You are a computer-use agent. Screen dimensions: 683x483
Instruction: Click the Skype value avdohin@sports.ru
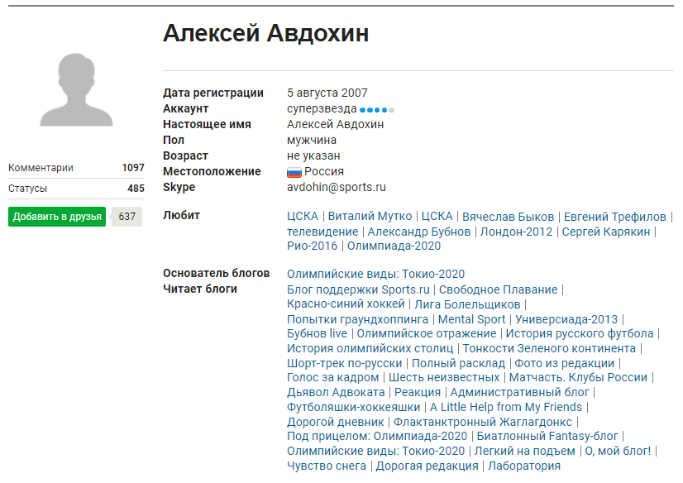pyautogui.click(x=337, y=187)
